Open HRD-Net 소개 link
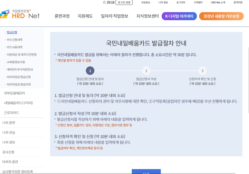 218,2
